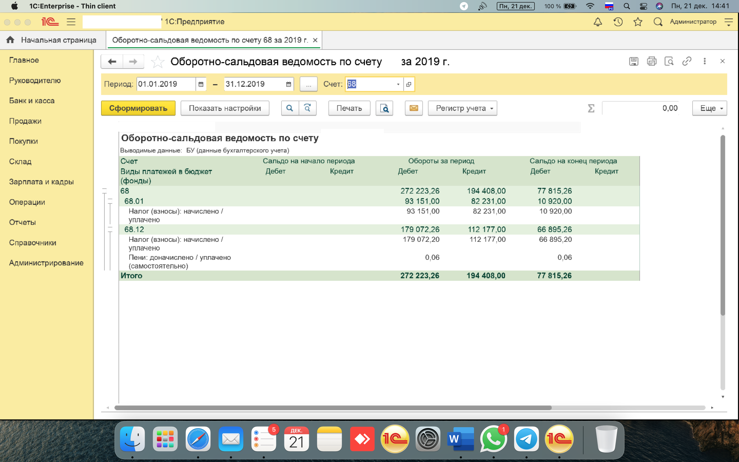
Task: Collapse the 68.01 subaccount group
Action: [x=110, y=201]
